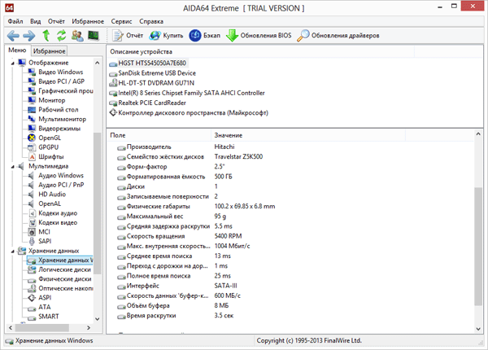Click the sidebar tree vertical scrollbar thumb
This screenshot has width=488, height=350.
click(98, 203)
